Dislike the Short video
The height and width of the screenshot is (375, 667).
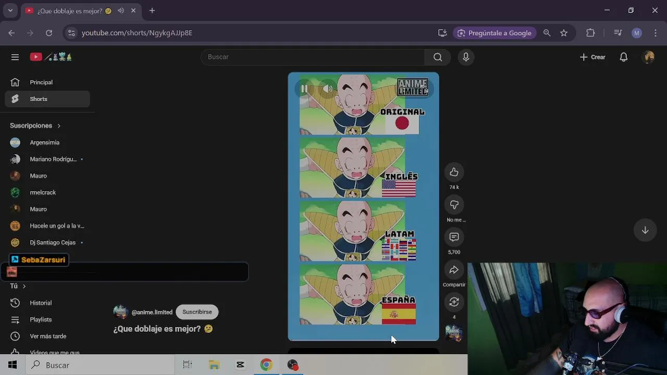pyautogui.click(x=454, y=205)
